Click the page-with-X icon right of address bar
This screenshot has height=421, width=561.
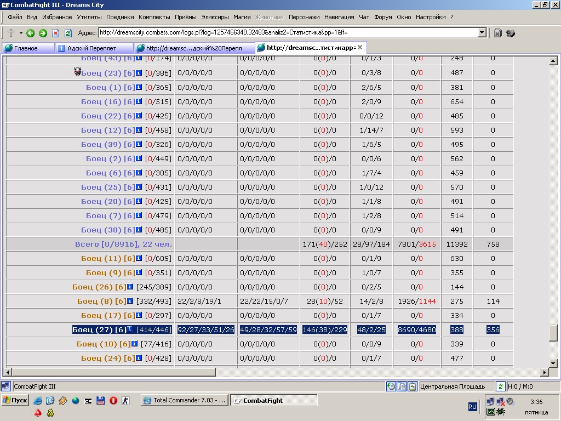point(497,33)
